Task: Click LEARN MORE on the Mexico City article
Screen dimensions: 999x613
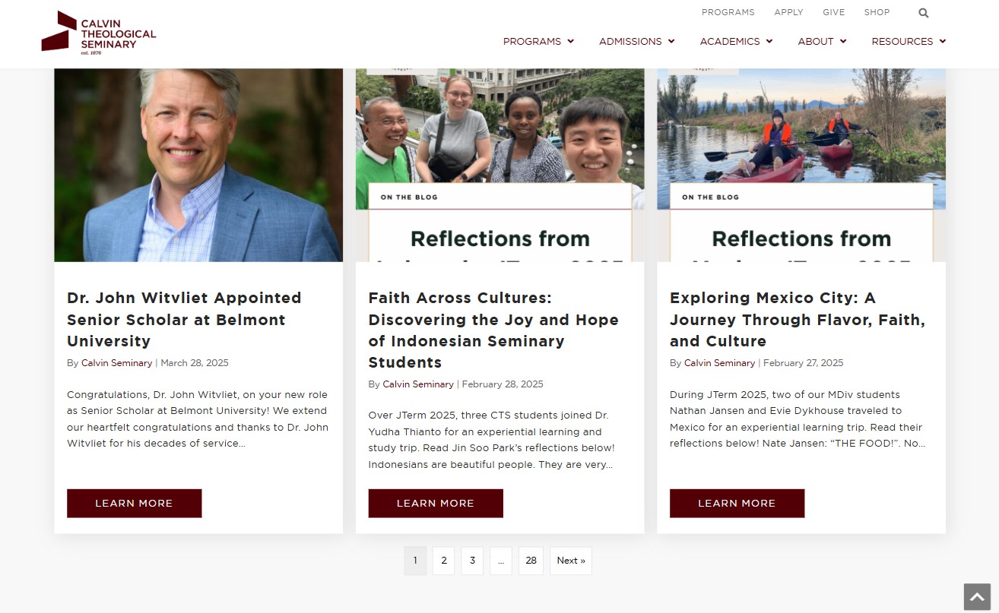Action: (x=737, y=503)
